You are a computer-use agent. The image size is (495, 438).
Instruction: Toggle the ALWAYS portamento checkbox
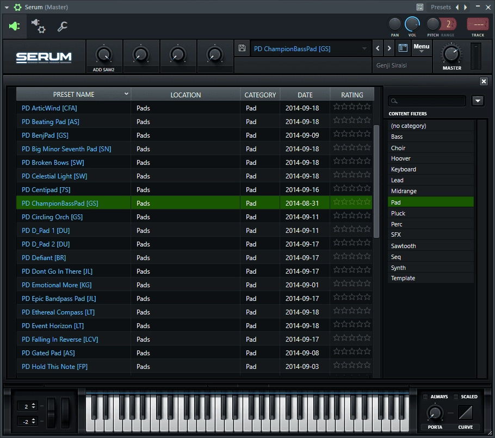[x=425, y=397]
